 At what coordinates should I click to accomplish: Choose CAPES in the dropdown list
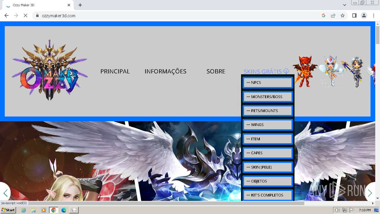[268, 153]
